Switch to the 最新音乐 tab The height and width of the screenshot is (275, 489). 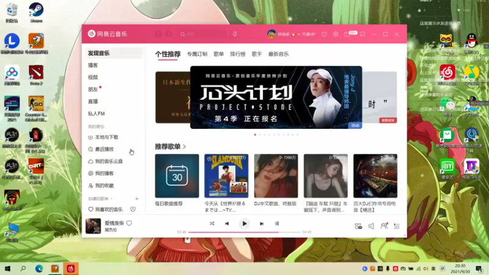tap(279, 54)
